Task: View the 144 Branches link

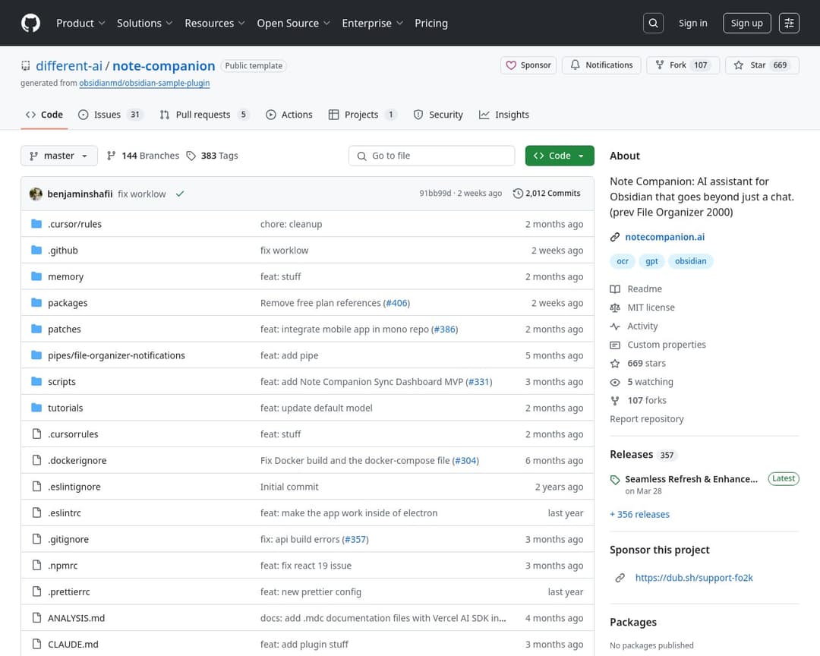Action: (143, 156)
